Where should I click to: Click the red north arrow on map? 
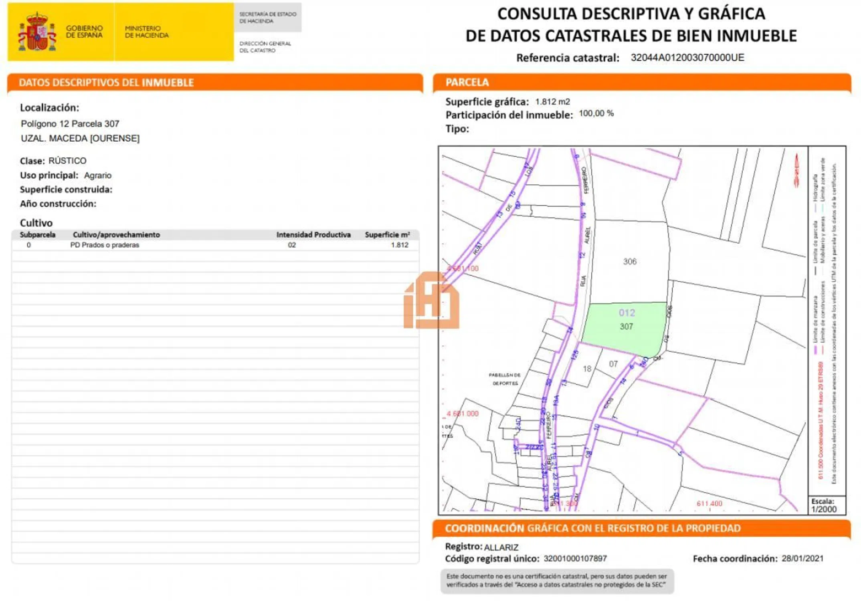(796, 170)
